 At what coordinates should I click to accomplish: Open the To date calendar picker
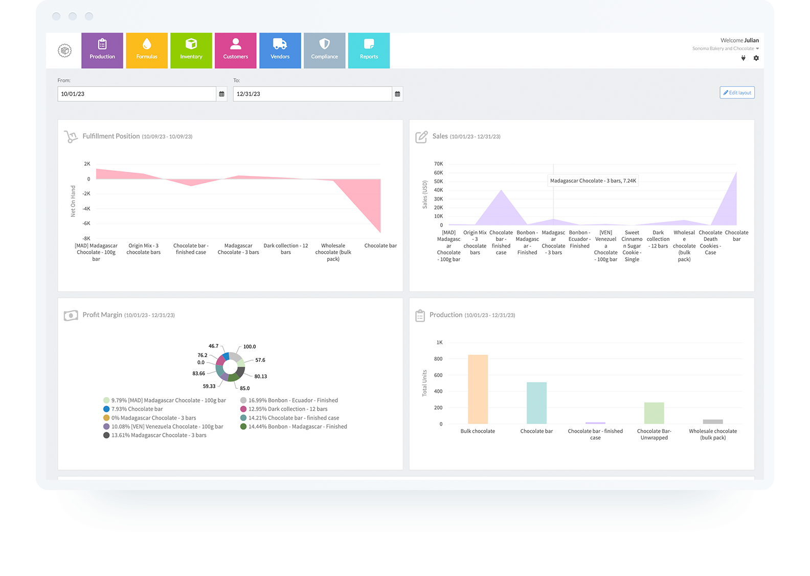[x=397, y=94]
